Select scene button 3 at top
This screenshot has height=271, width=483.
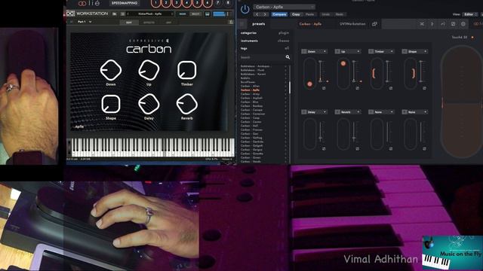[177, 3]
